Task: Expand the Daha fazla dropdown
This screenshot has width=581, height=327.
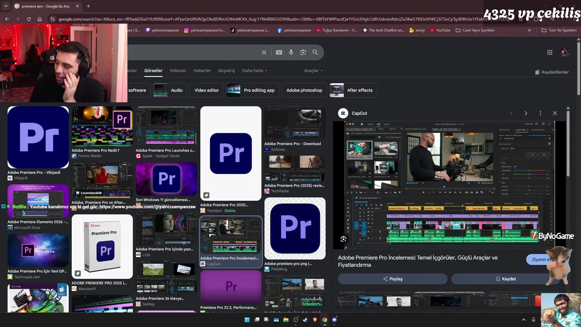Action: point(255,71)
